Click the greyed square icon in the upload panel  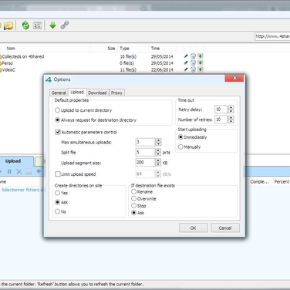(29, 171)
